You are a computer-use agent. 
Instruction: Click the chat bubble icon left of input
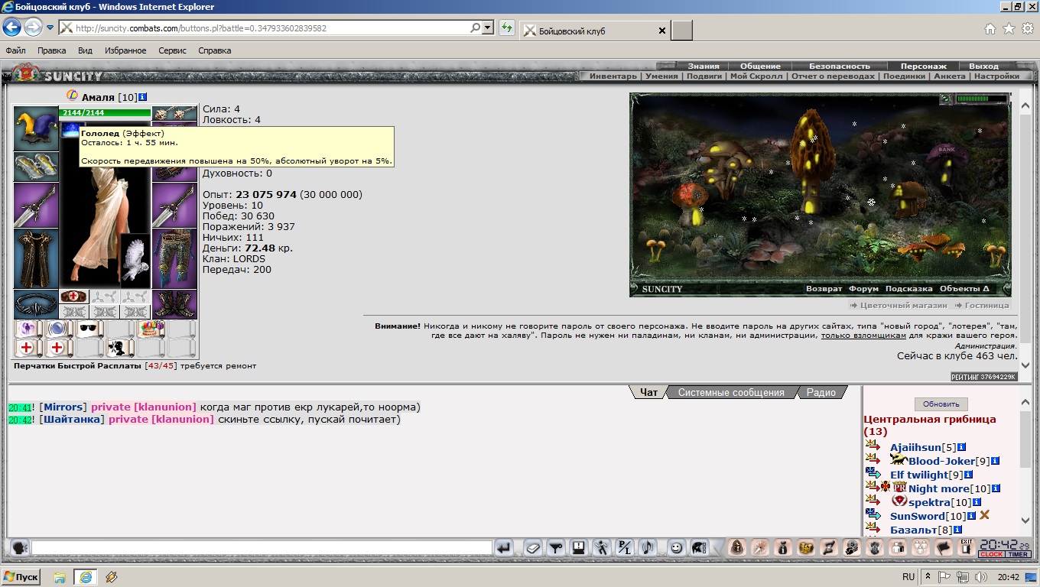click(20, 547)
